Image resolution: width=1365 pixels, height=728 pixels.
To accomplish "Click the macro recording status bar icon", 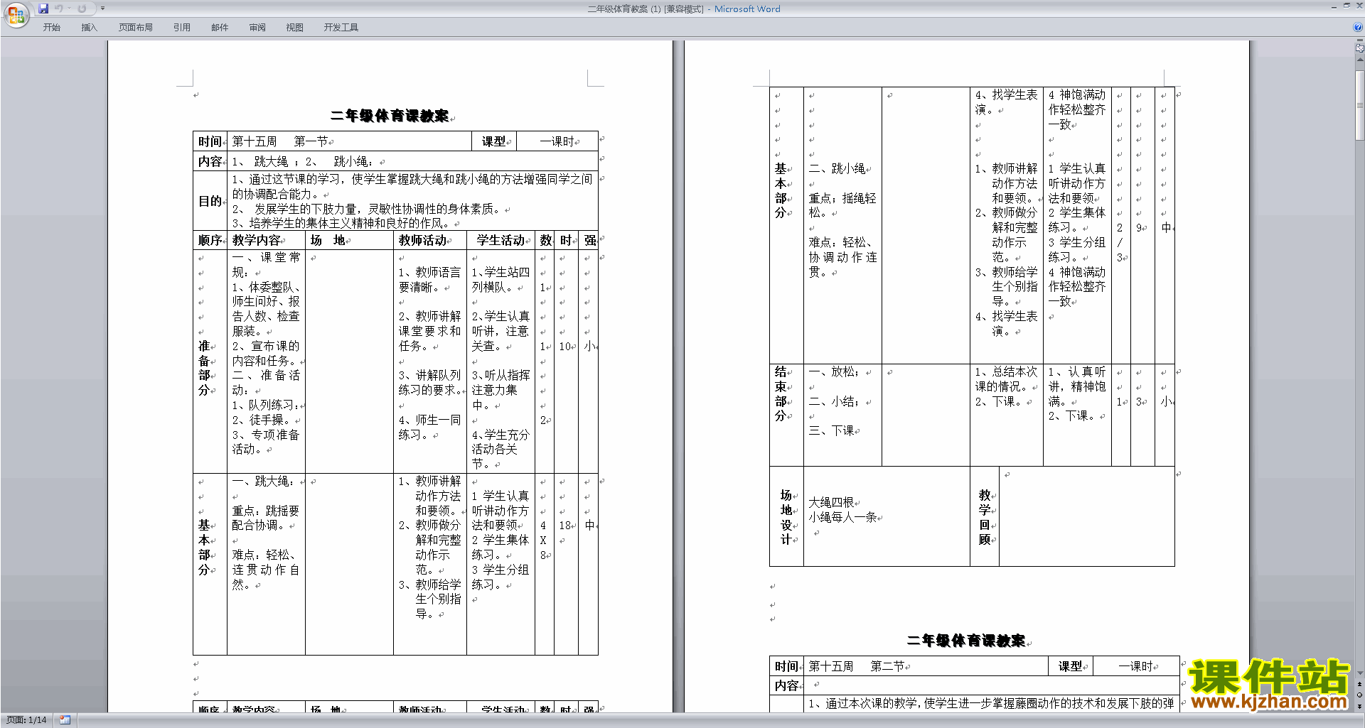I will pos(65,720).
